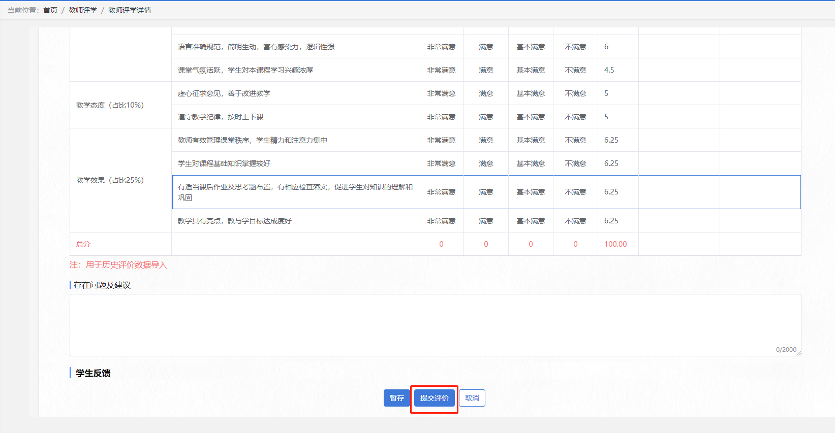The width and height of the screenshot is (835, 433).
Task: Select 非常满意 for 教学具有亮点 row
Action: (x=441, y=221)
